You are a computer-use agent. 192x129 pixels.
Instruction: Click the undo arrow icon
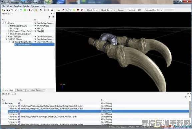(12, 10)
